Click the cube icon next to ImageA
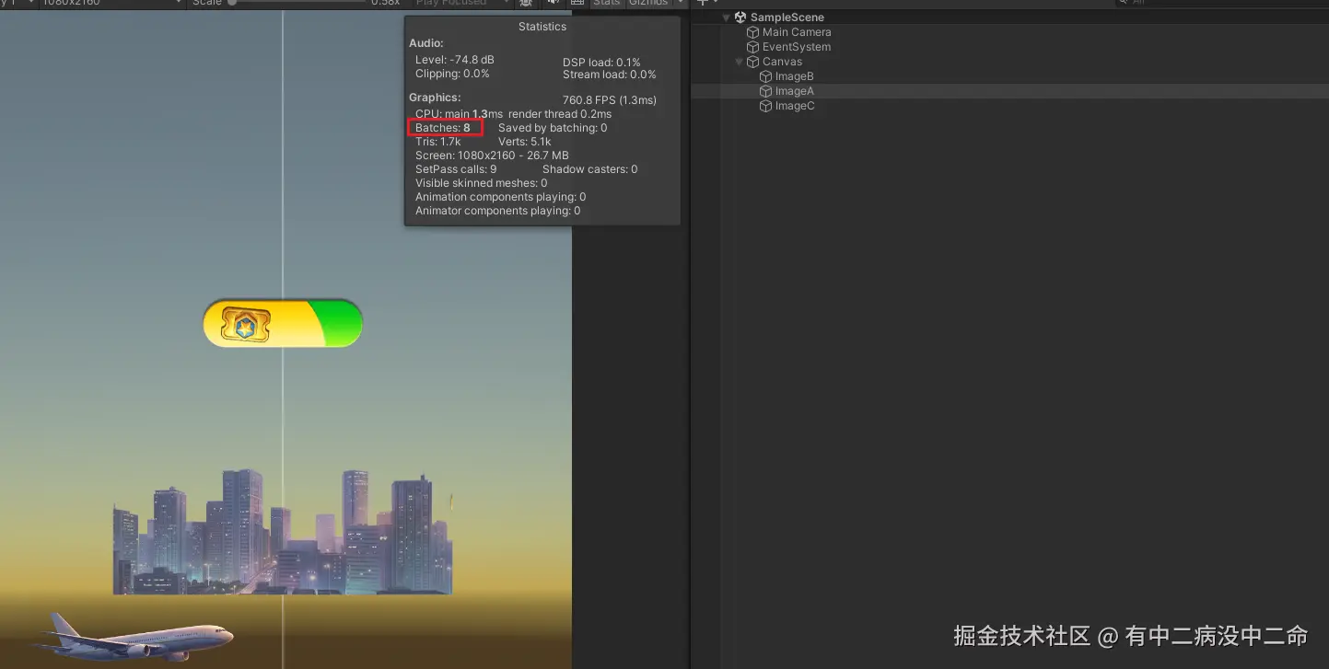Image resolution: width=1329 pixels, height=669 pixels. (x=765, y=91)
